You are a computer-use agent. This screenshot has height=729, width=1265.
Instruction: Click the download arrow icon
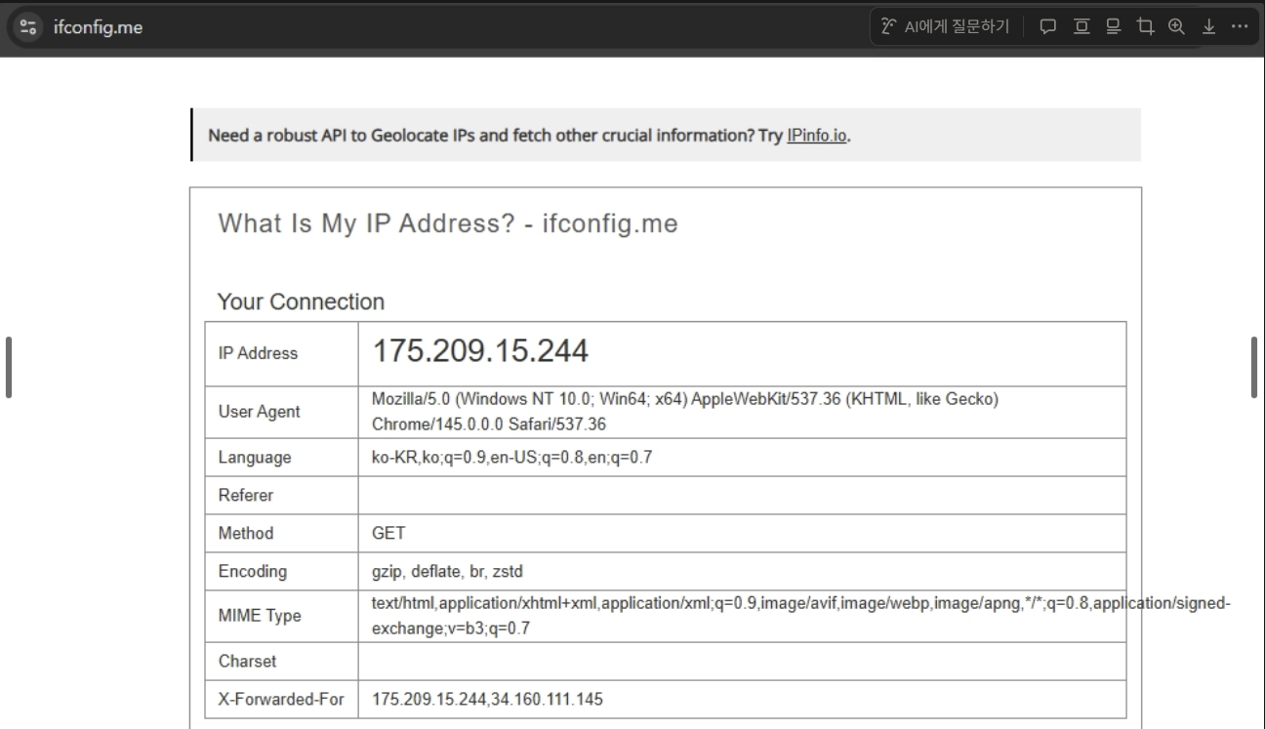pyautogui.click(x=1208, y=26)
